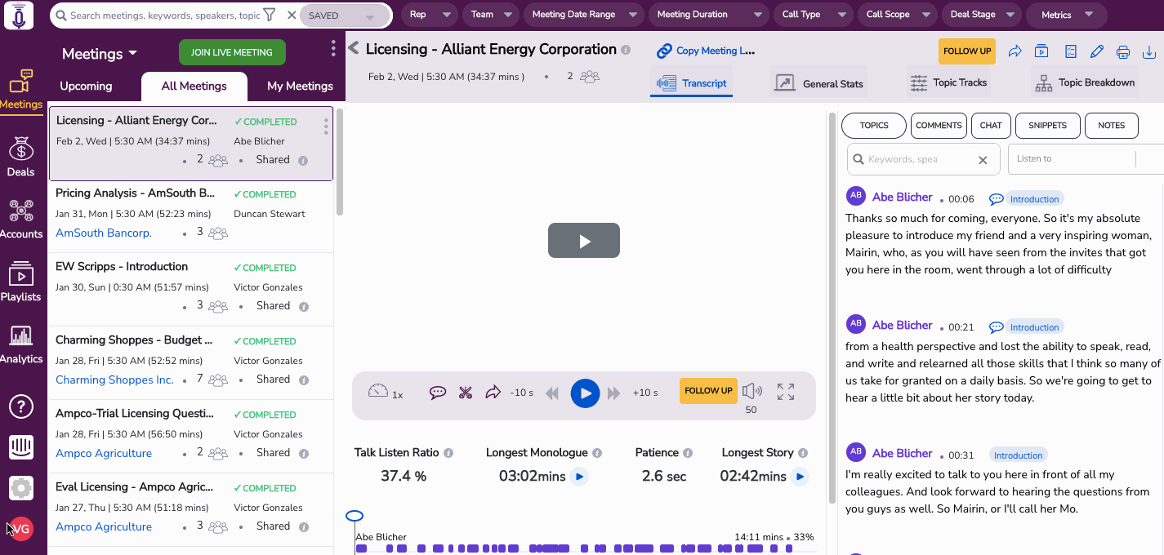Viewport: 1164px width, 555px height.
Task: Open the Meeting Date Range dropdown
Action: (583, 15)
